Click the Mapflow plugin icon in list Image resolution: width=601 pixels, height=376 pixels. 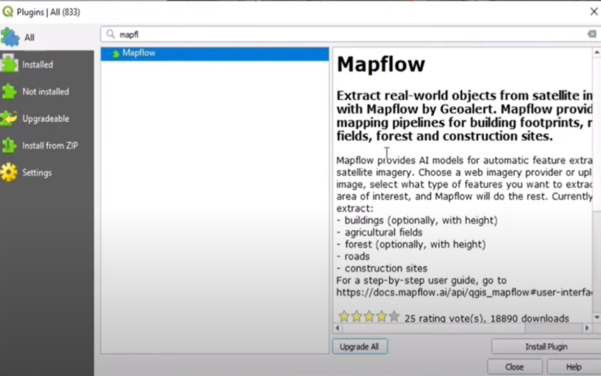[116, 54]
